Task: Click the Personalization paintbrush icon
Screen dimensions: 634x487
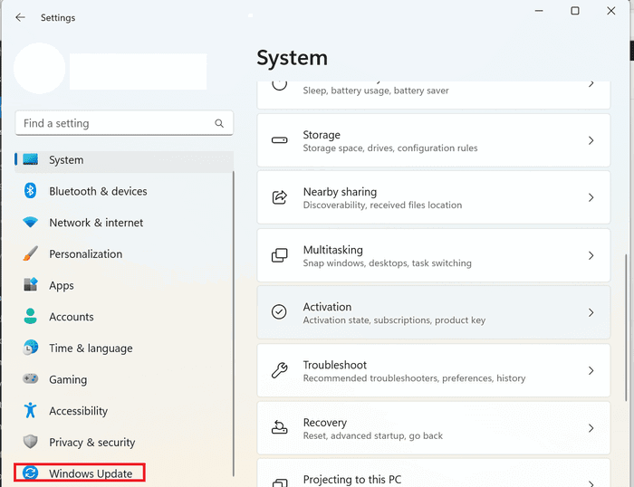Action: click(x=30, y=253)
